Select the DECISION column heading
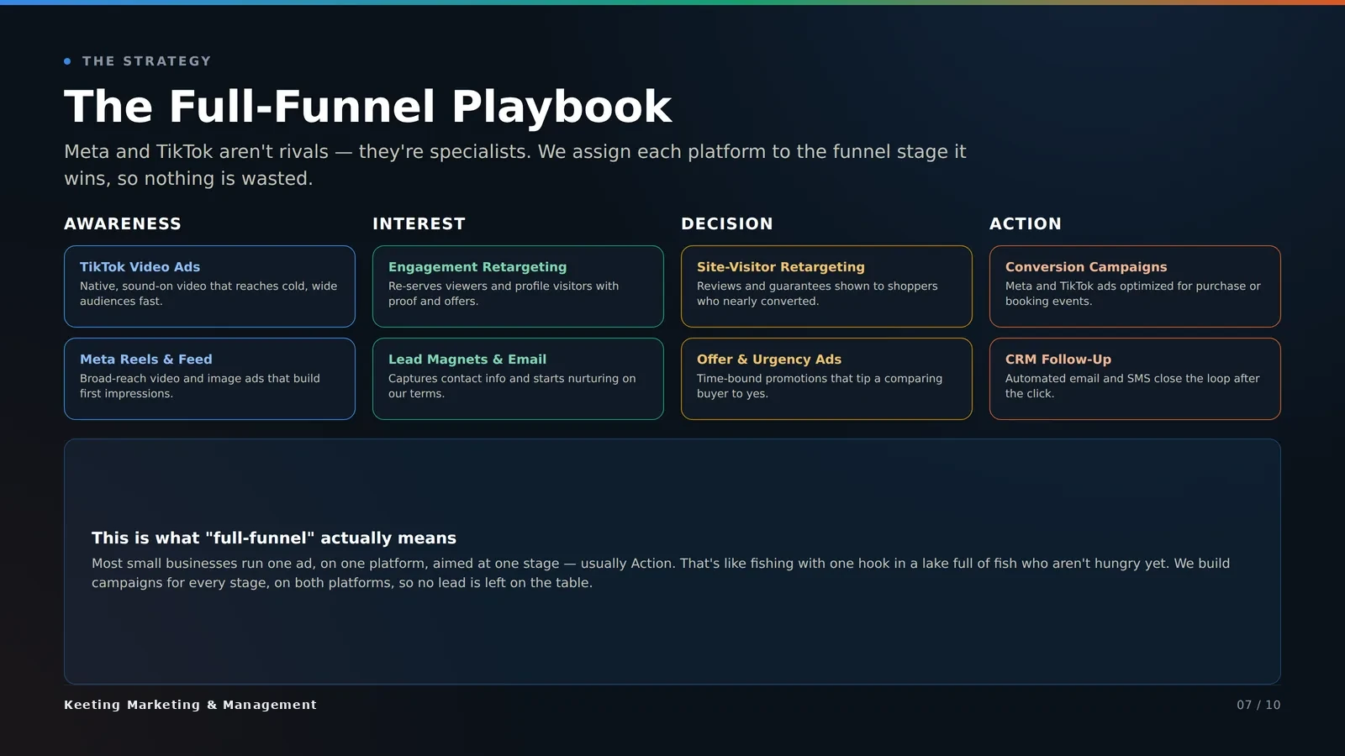 727,224
